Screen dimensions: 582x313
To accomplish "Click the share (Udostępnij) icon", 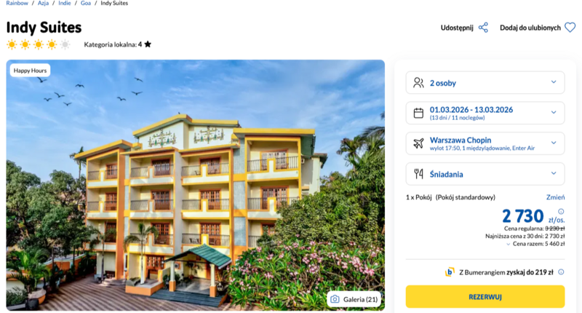I will (x=483, y=28).
